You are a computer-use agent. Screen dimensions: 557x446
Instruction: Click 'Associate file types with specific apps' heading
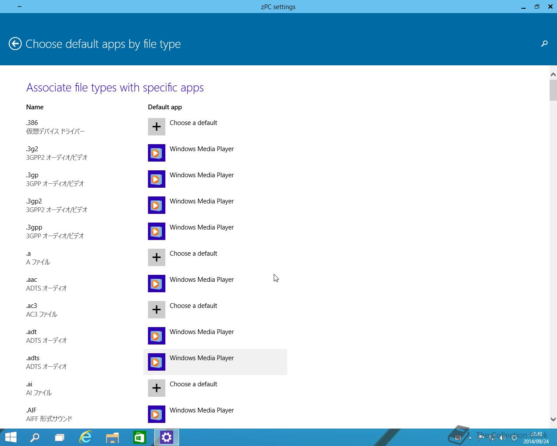click(115, 88)
